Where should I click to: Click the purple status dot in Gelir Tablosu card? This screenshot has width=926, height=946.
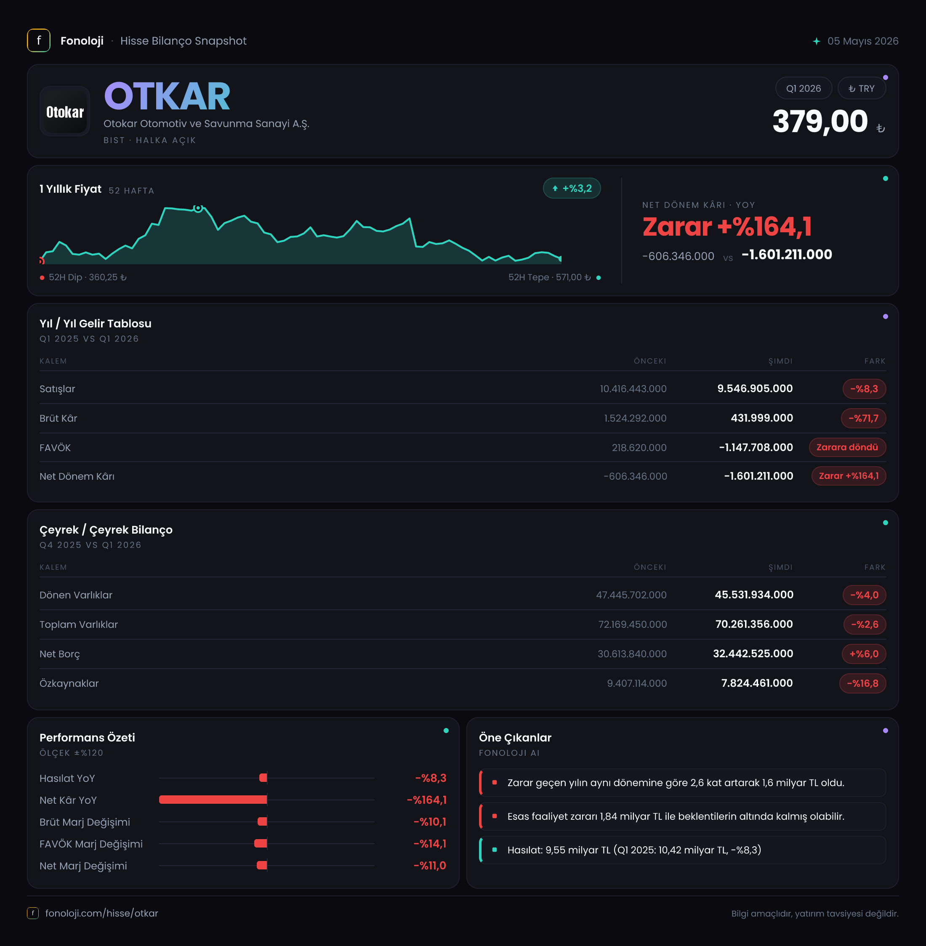click(886, 317)
